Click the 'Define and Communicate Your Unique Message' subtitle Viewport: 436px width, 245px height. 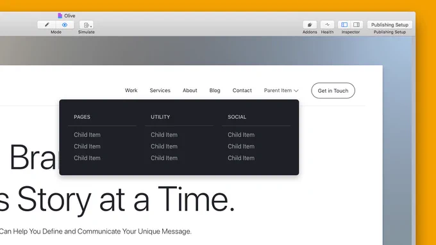pos(117,232)
